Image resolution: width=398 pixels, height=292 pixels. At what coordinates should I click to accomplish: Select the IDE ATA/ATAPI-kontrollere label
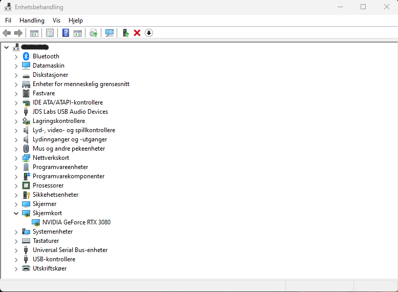pos(68,102)
